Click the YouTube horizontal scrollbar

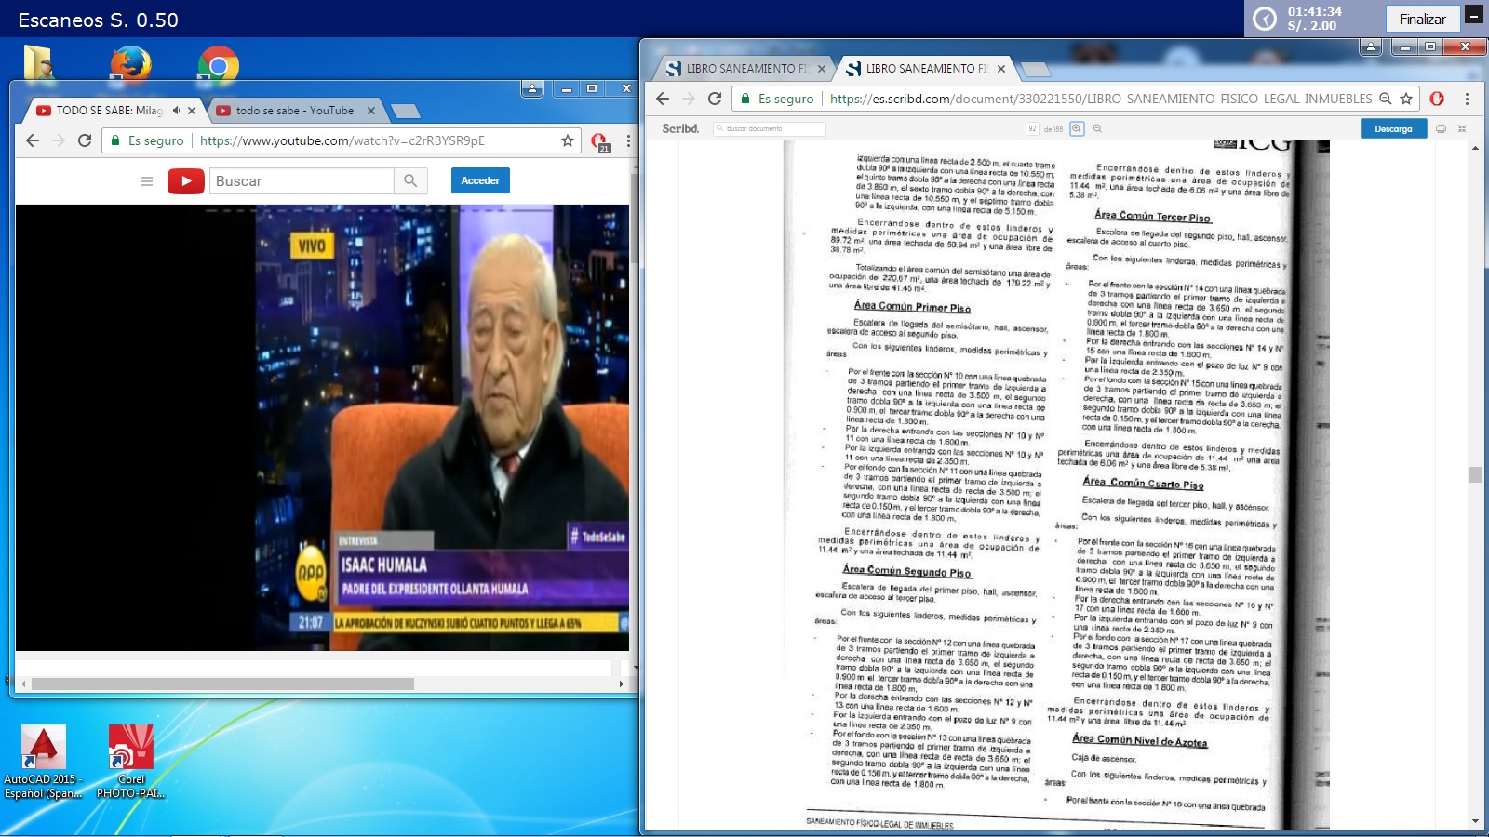pos(223,684)
